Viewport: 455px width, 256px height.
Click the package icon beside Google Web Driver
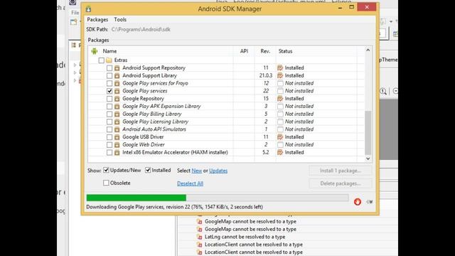click(117, 144)
